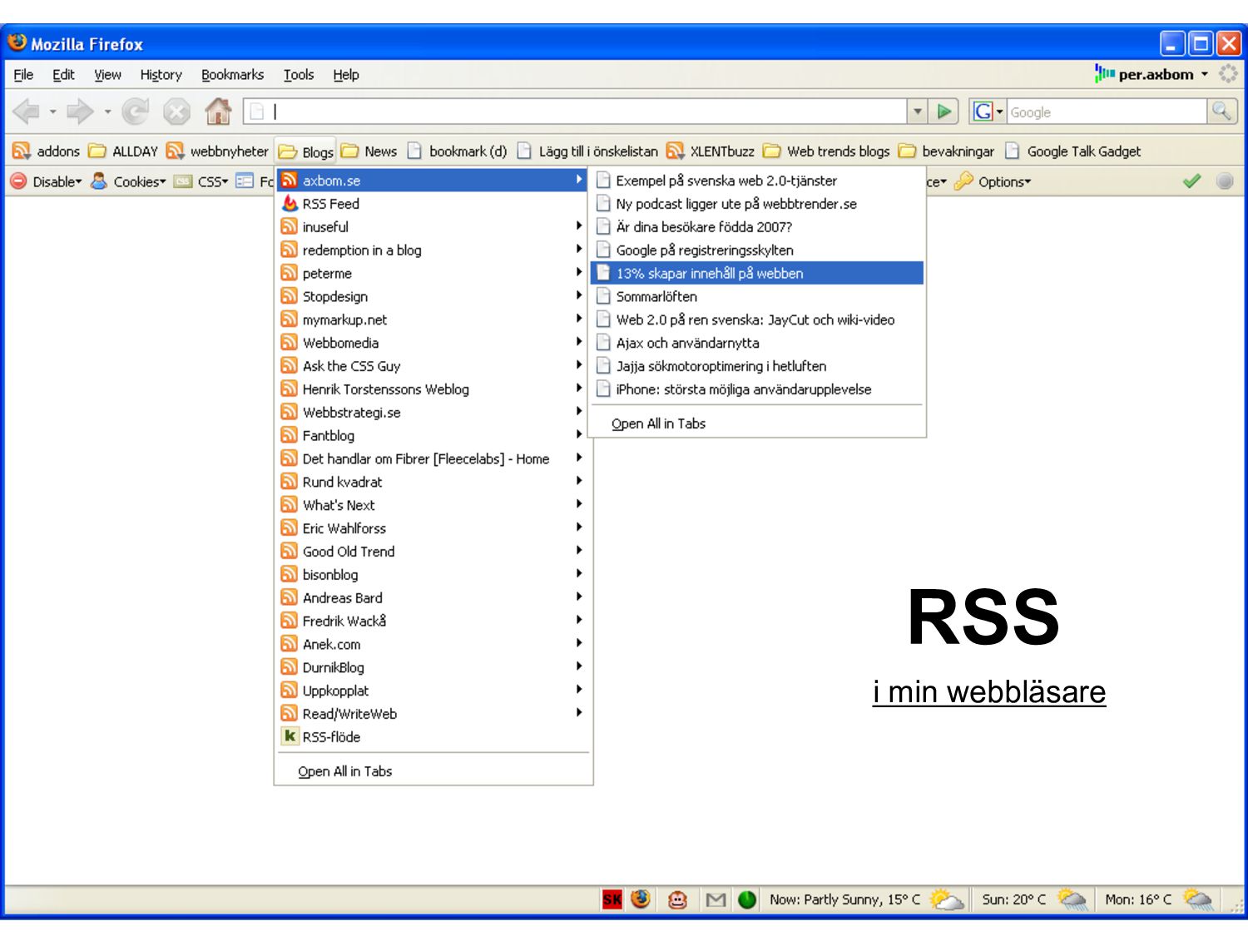This screenshot has height=936, width=1248.
Task: Click the Gmail envelope status icon
Action: click(716, 899)
